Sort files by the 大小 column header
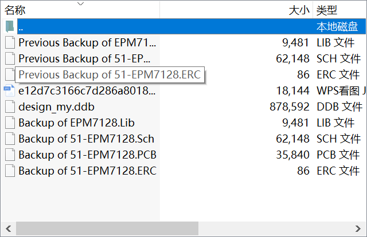Viewport: 367px width, 237px height. [298, 10]
